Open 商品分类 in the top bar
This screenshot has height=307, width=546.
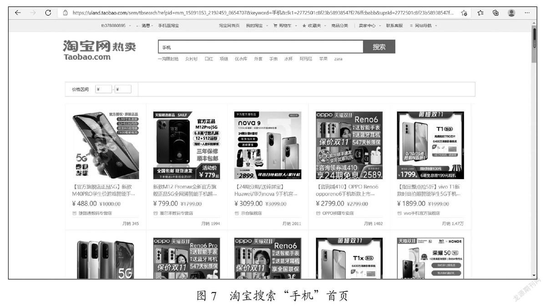[340, 25]
